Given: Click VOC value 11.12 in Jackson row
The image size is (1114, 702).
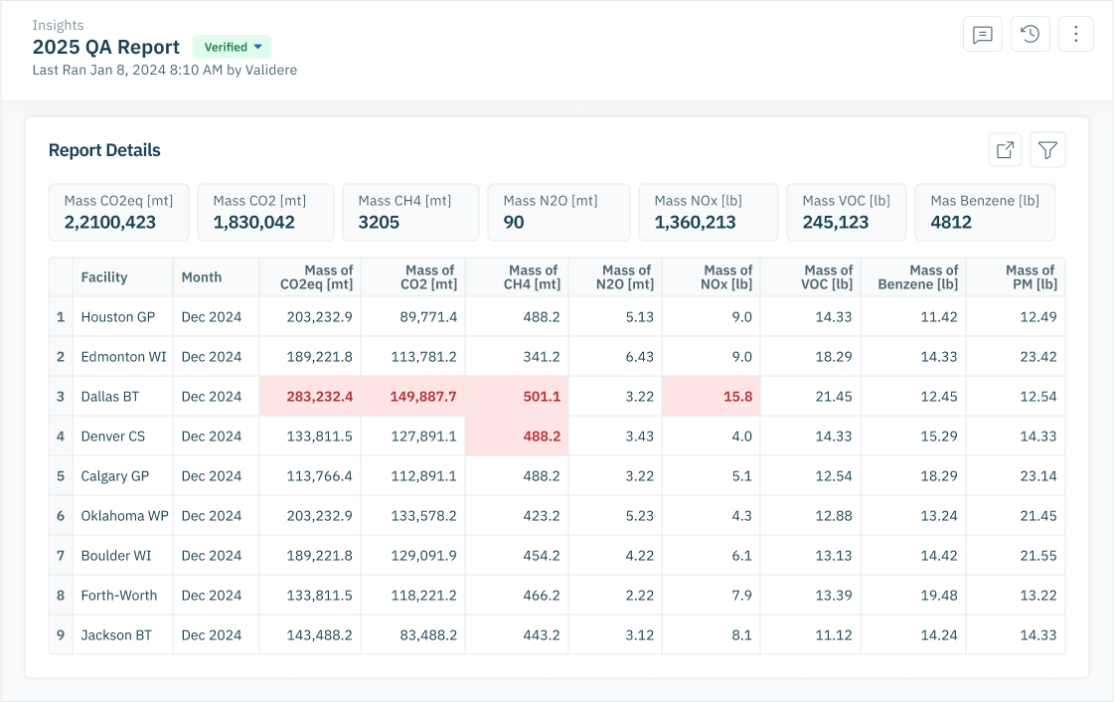Looking at the screenshot, I should coord(834,635).
